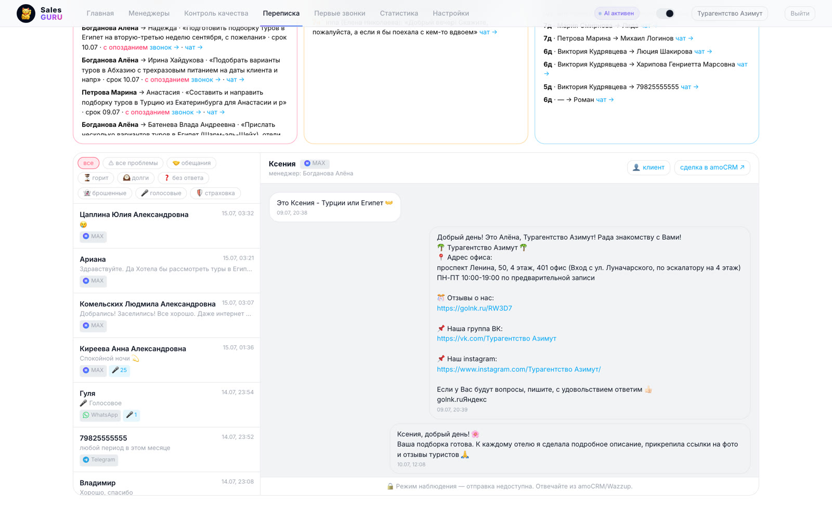Click чат link for Люция Шакирова
832x520 pixels.
(703, 51)
